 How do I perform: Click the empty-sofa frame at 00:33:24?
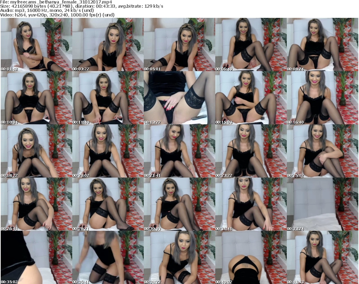pyautogui.click(x=322, y=204)
